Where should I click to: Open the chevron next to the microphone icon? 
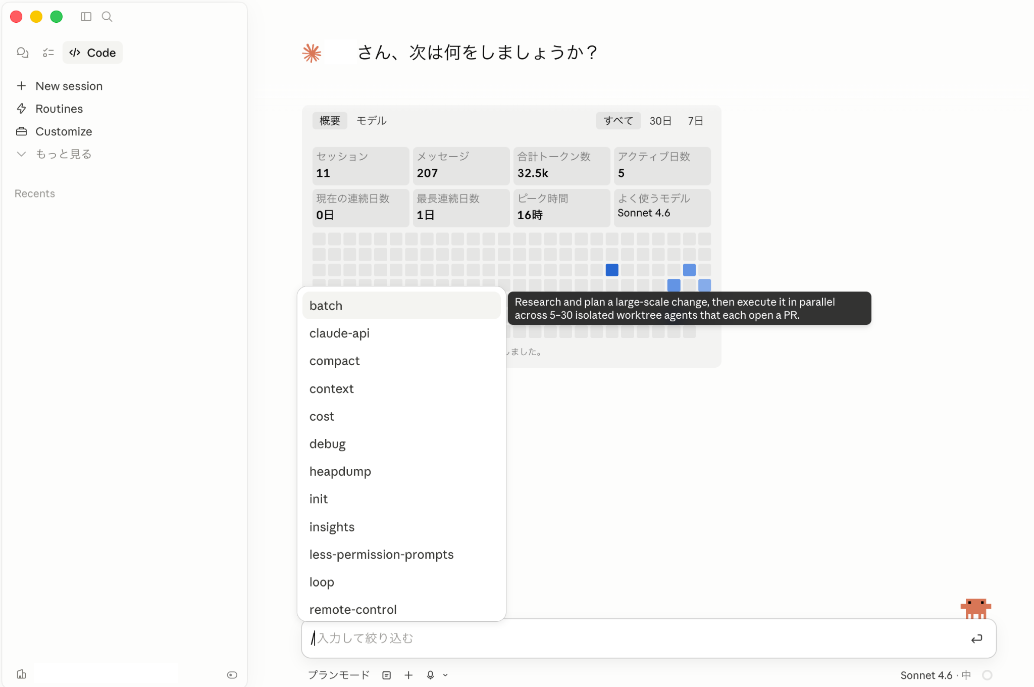(x=445, y=675)
